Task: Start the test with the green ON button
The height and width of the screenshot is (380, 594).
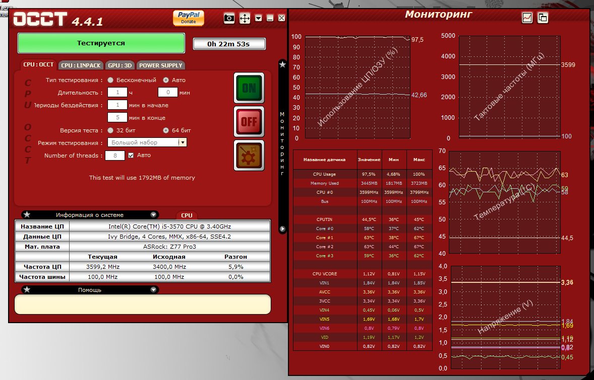Action: point(249,88)
